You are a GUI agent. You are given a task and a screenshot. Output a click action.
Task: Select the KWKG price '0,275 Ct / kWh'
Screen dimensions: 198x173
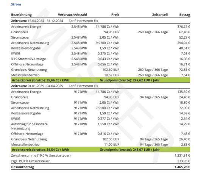point(109,53)
